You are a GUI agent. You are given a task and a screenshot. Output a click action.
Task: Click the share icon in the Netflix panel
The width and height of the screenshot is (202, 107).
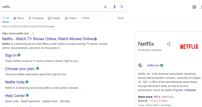click(x=169, y=44)
